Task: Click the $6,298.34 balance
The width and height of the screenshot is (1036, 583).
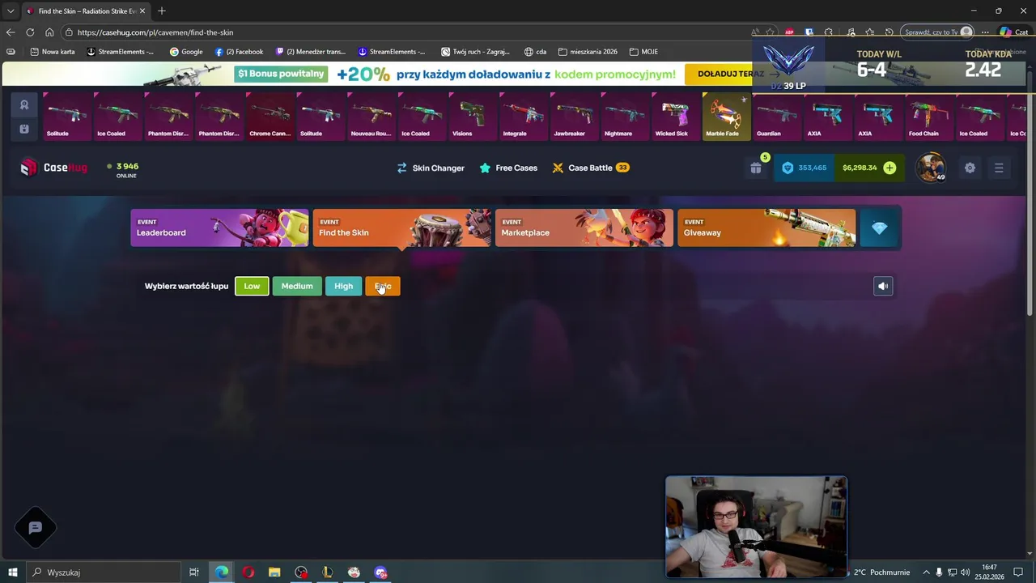Action: 860,168
